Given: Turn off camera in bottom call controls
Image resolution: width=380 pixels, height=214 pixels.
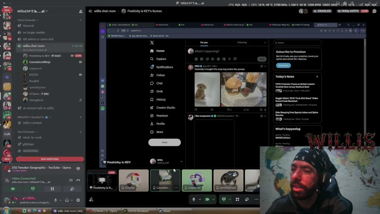Looking at the screenshot, I should point(208,199).
